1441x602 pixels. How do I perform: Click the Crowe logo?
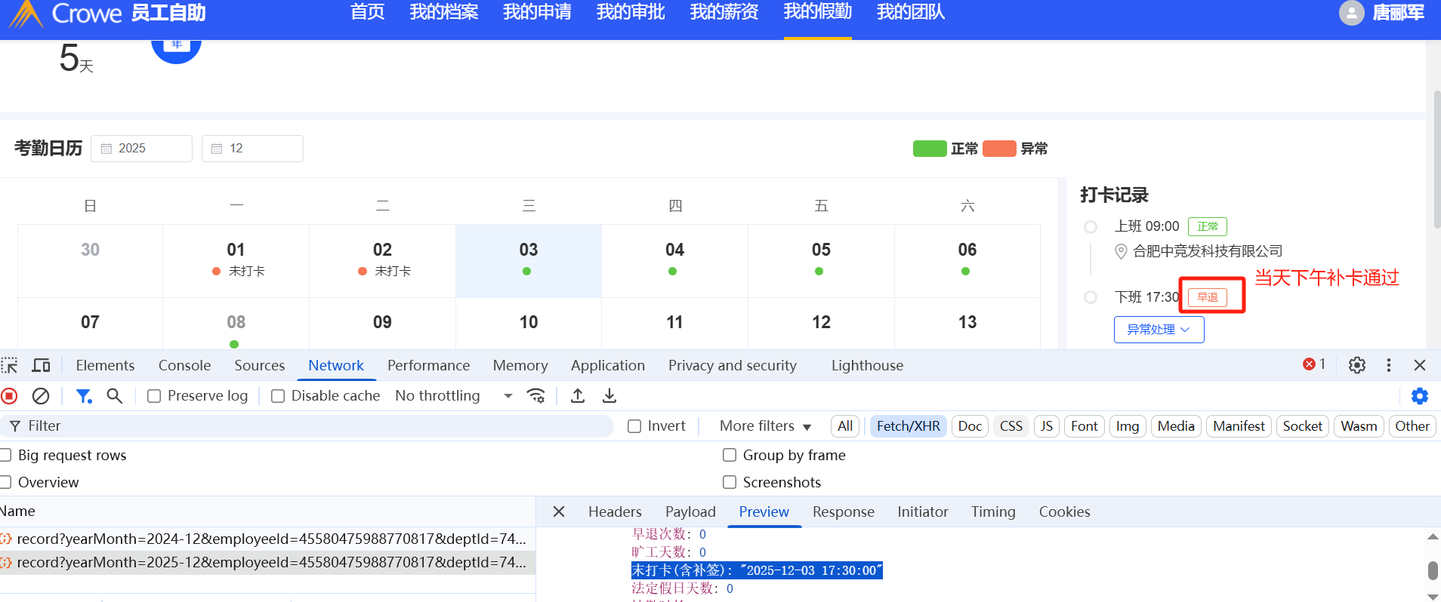pos(66,13)
